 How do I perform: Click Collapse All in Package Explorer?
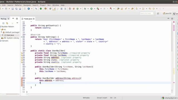3,23
